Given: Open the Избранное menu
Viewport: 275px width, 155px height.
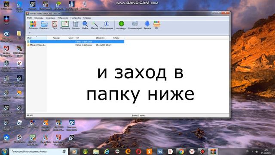Looking at the screenshot, I should pyautogui.click(x=63, y=18).
